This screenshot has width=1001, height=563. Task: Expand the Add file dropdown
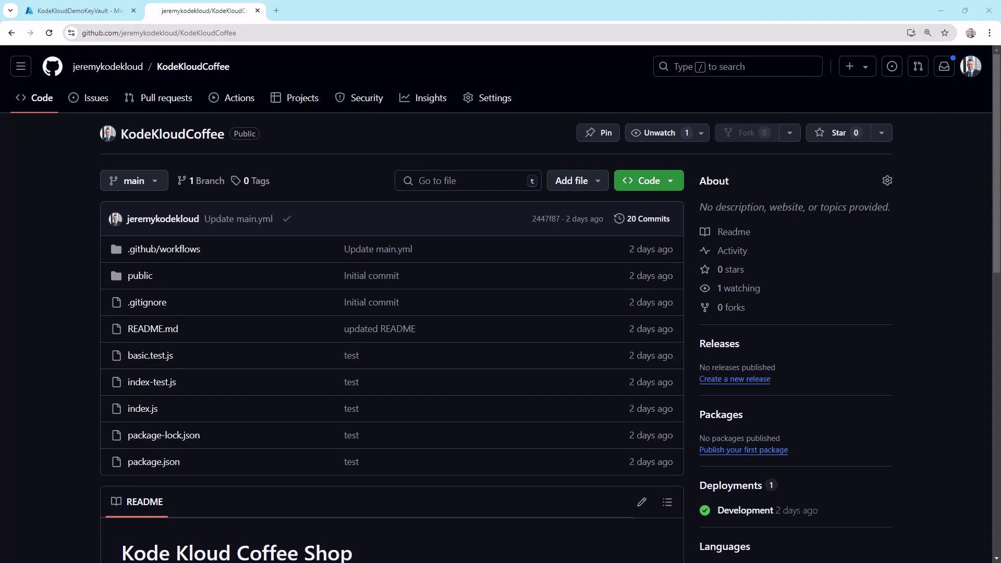[x=577, y=181]
